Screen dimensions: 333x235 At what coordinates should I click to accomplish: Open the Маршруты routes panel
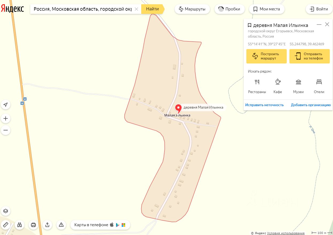click(x=192, y=9)
